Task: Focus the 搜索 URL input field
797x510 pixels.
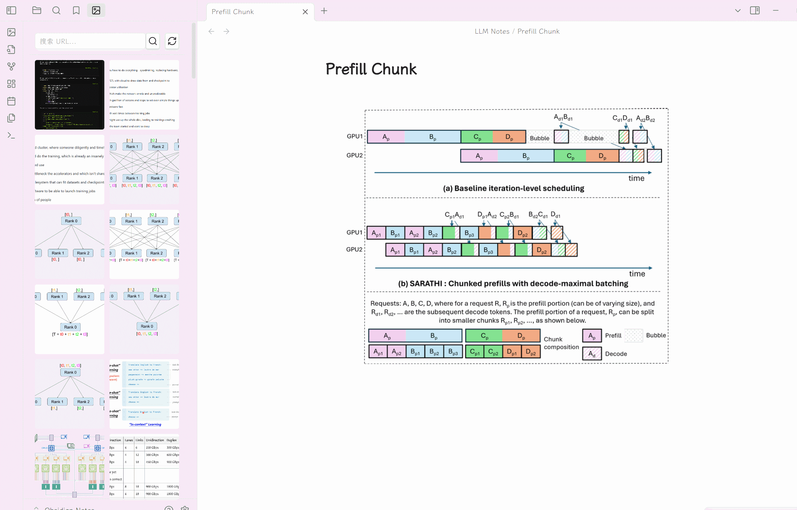Action: coord(90,41)
